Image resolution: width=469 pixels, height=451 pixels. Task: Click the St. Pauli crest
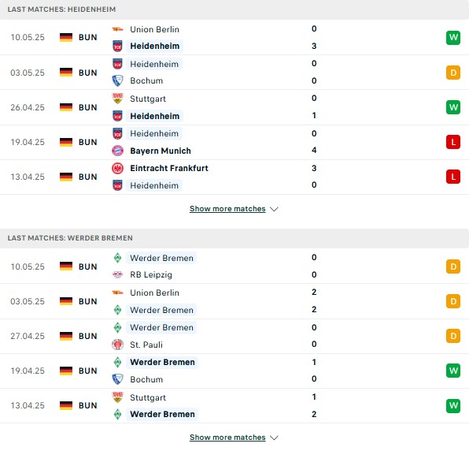click(x=117, y=345)
